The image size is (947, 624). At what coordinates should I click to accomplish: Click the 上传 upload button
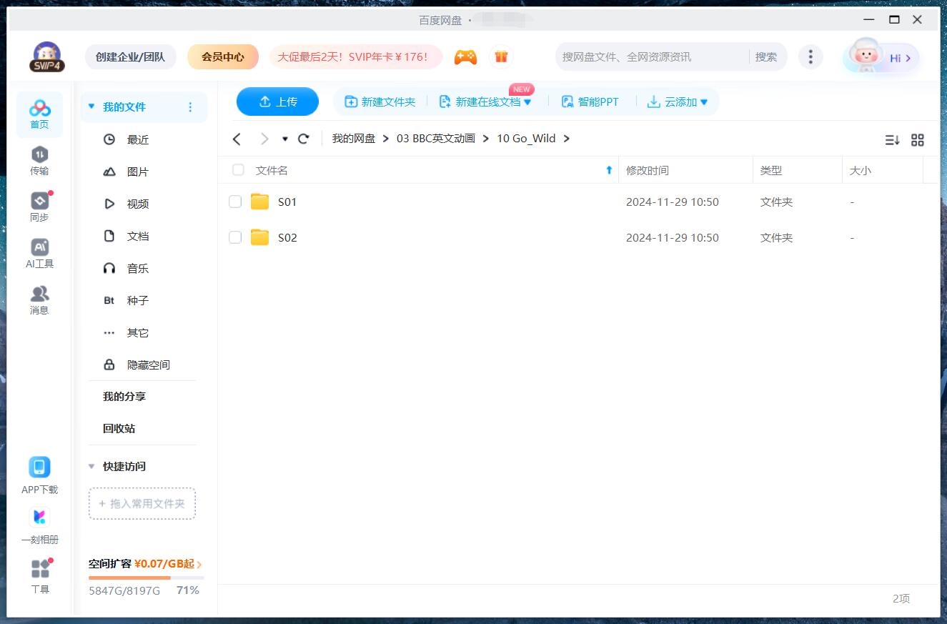pyautogui.click(x=277, y=101)
